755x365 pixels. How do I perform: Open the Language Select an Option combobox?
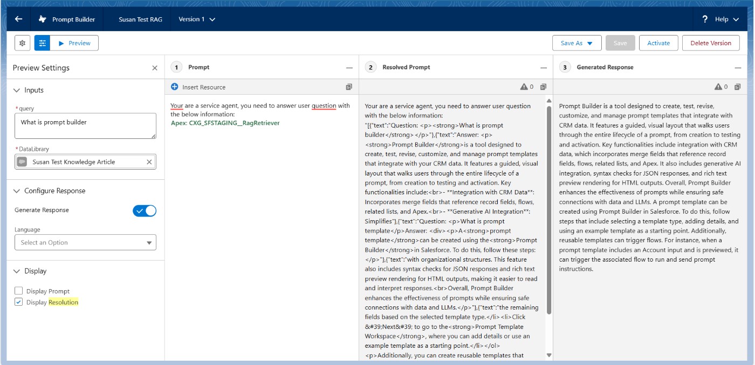click(x=85, y=242)
